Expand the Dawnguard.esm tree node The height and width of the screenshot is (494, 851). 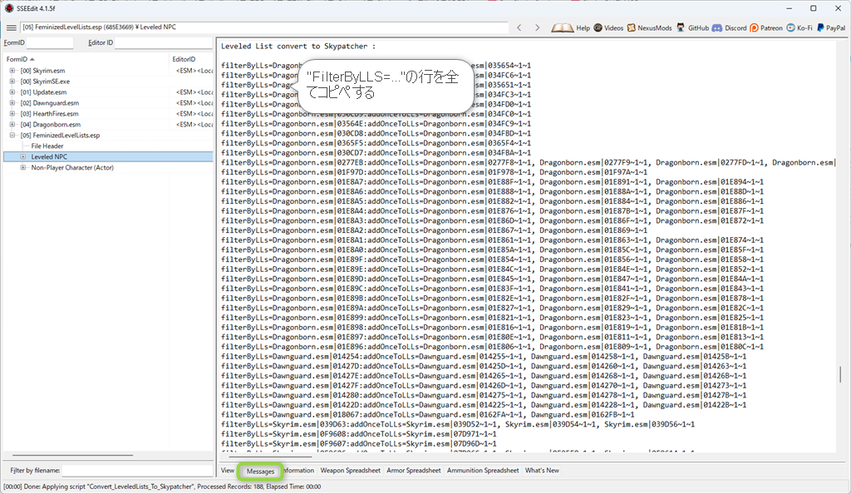(x=12, y=103)
